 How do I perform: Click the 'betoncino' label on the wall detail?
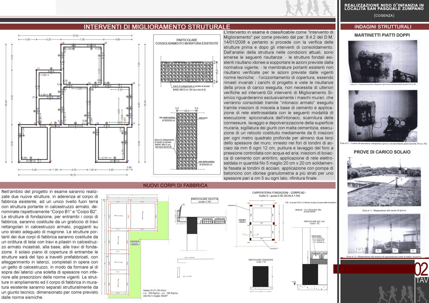(203, 118)
